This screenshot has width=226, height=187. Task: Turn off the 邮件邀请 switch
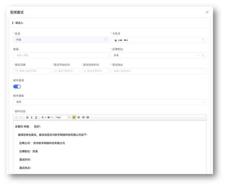pyautogui.click(x=17, y=87)
